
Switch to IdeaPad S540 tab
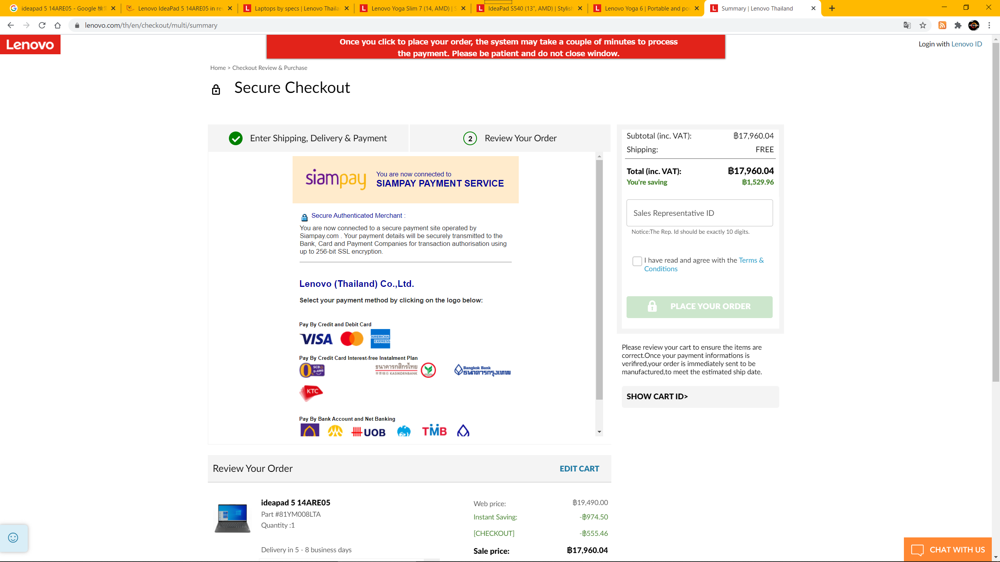click(x=529, y=8)
